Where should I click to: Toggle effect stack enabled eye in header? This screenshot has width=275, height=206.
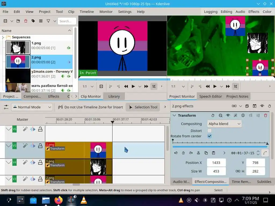[262, 106]
